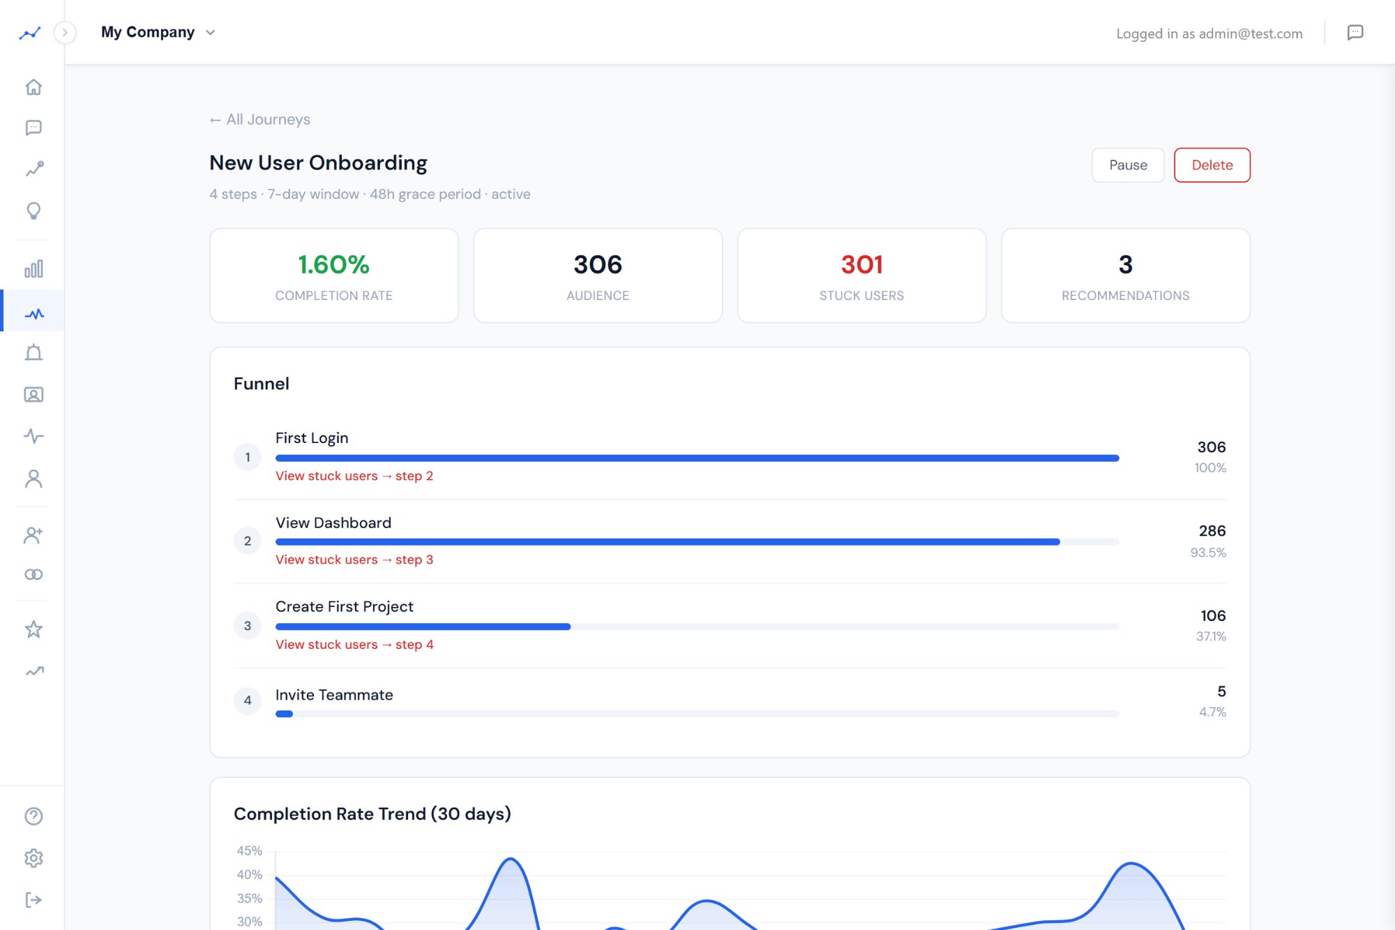Open the help question mark icon
1395x930 pixels.
coord(33,816)
